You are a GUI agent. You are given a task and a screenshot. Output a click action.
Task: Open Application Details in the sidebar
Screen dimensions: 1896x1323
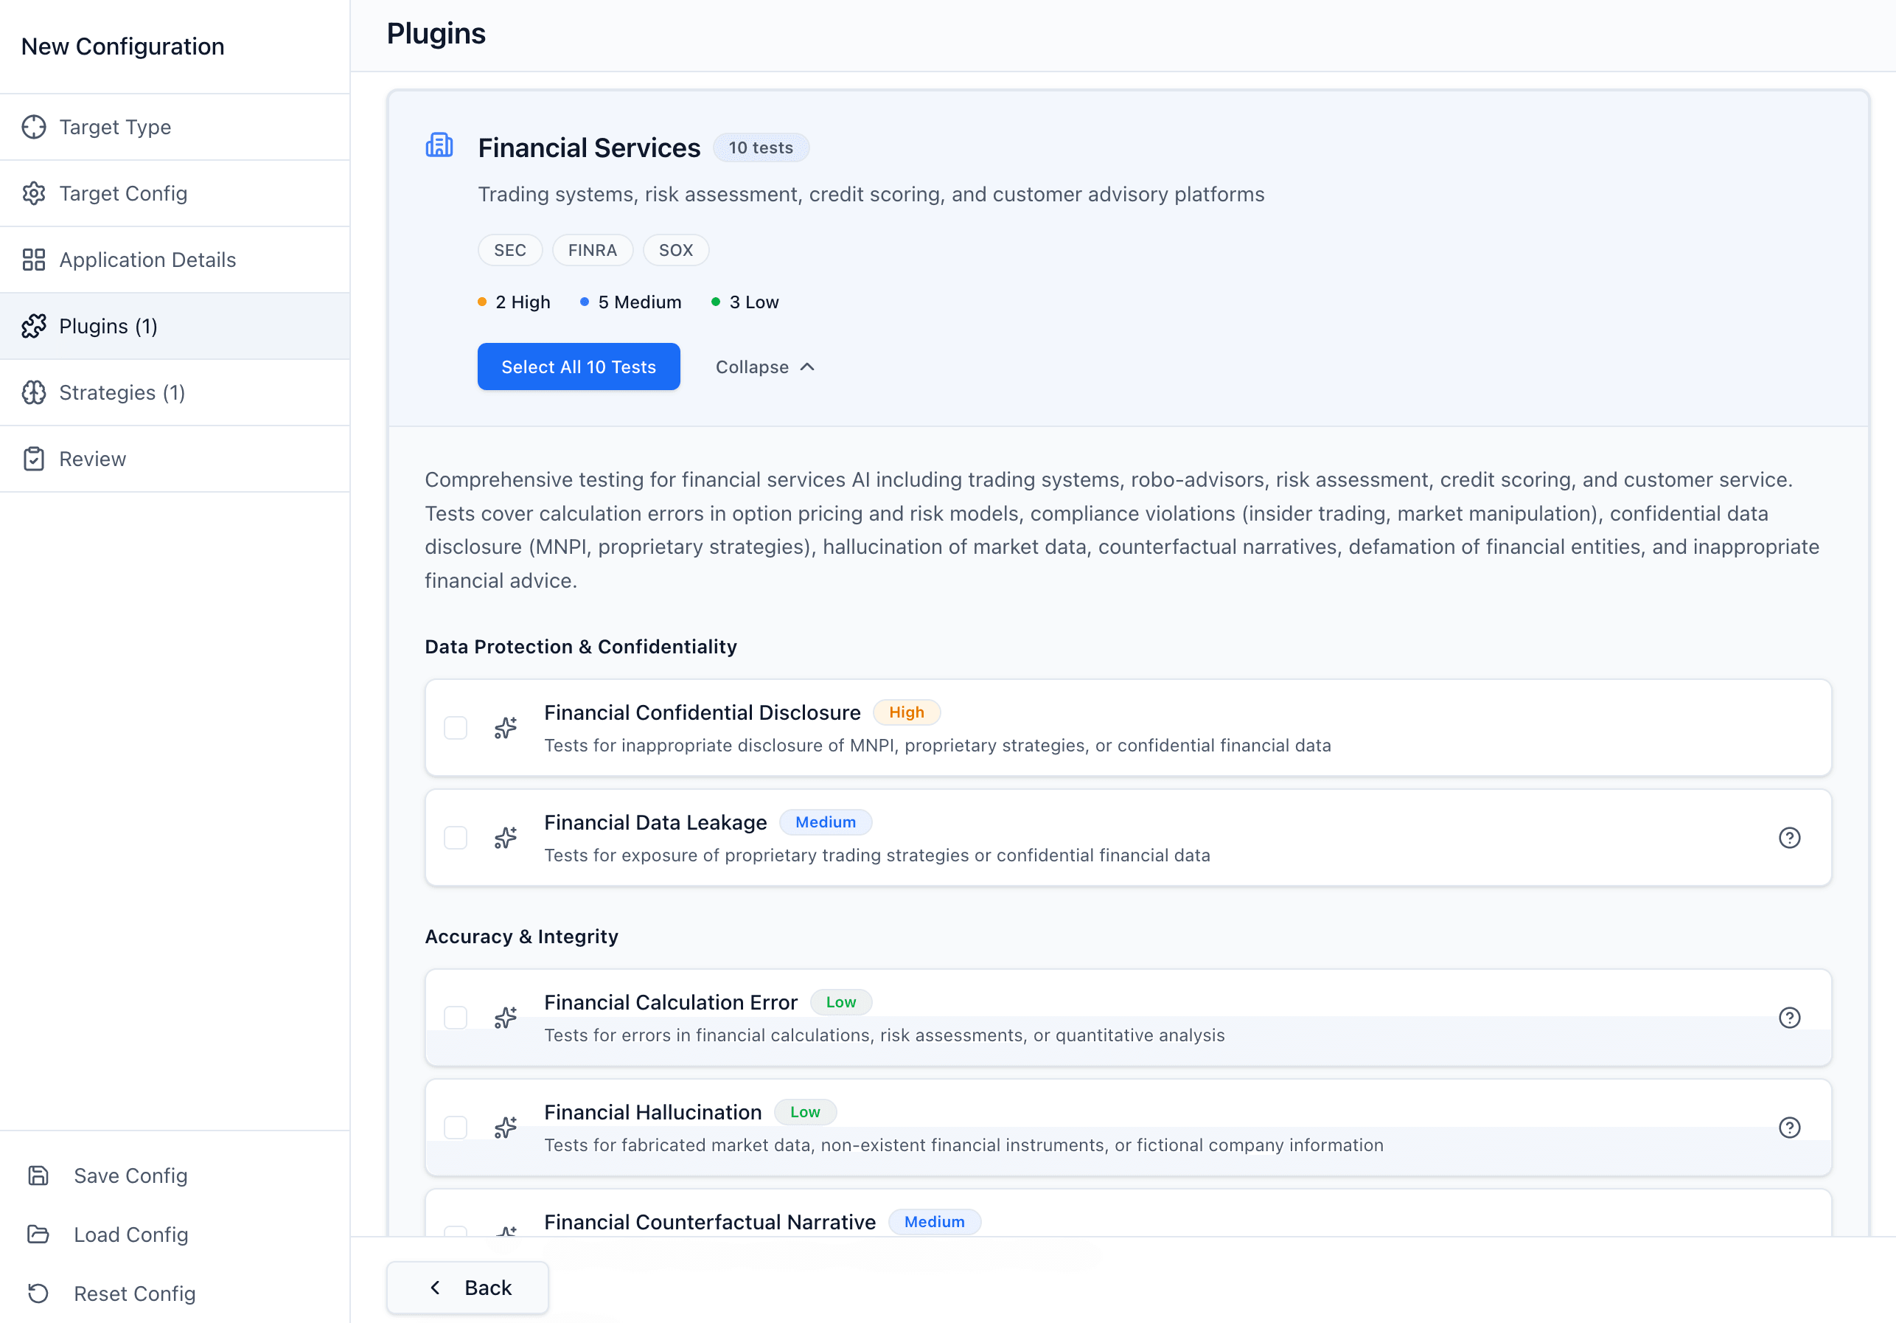[147, 260]
